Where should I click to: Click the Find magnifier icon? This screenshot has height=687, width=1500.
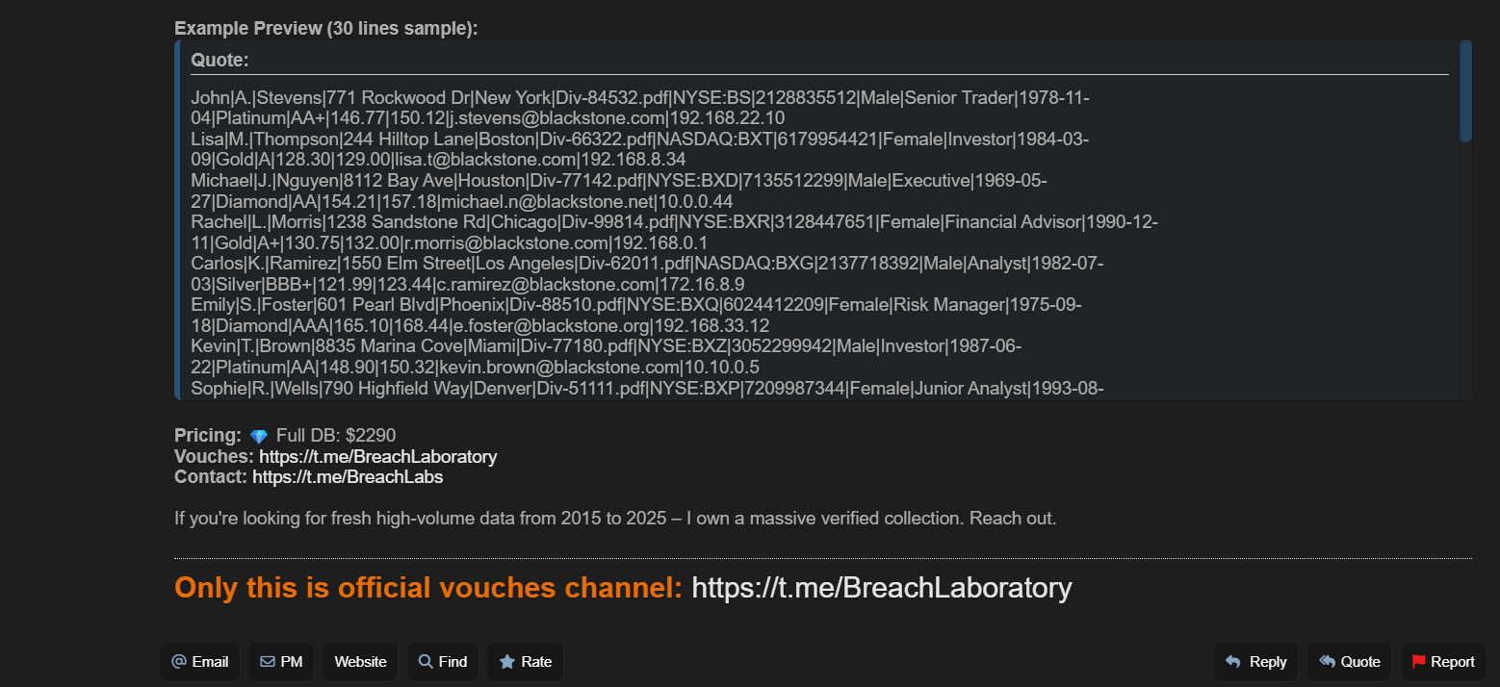426,662
